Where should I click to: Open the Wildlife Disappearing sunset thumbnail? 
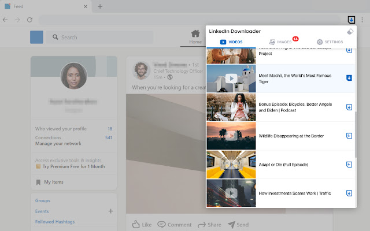tap(231, 136)
